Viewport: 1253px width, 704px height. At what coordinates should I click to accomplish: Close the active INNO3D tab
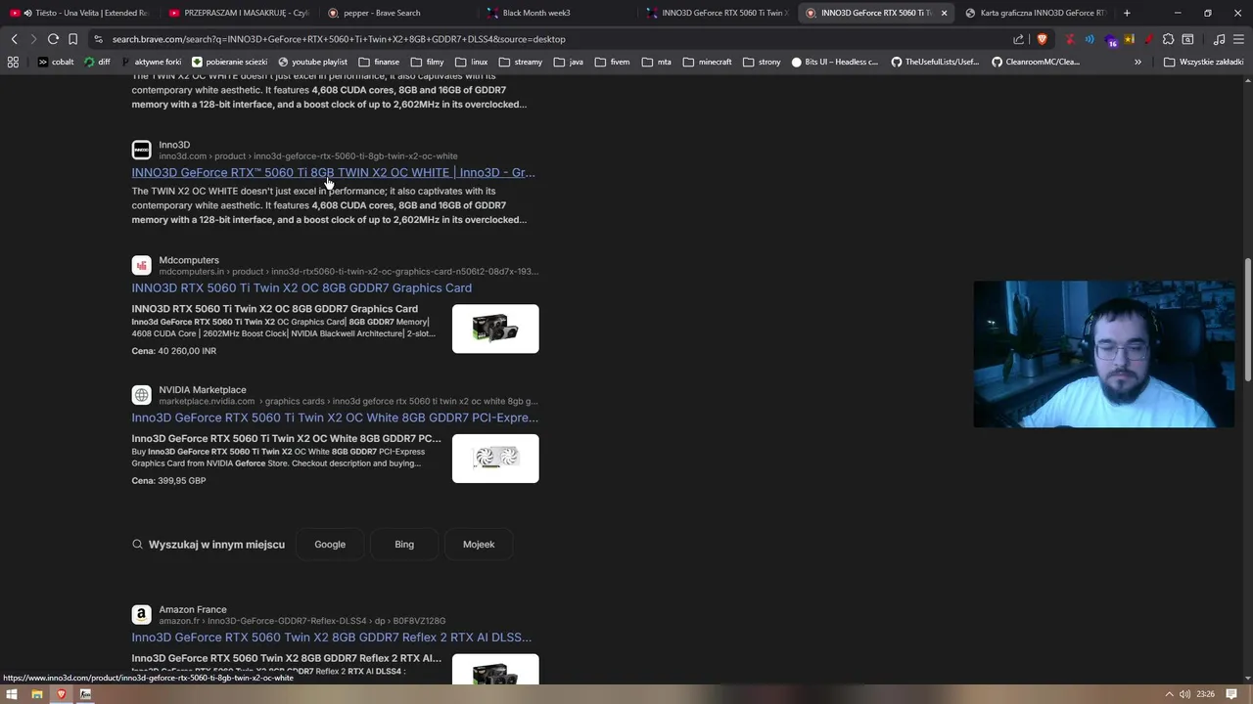coord(944,13)
